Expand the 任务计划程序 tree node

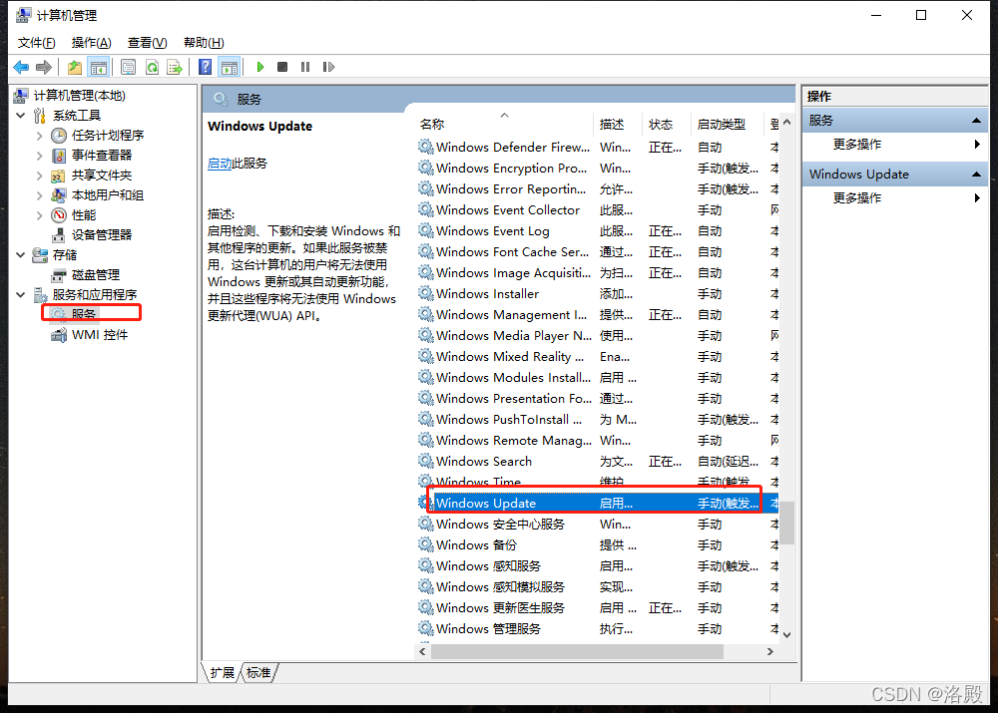40,136
